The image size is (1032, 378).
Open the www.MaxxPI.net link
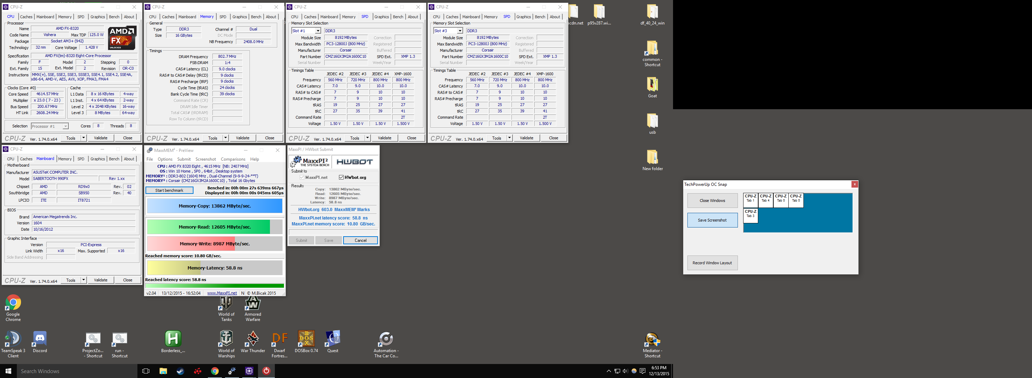(x=222, y=293)
